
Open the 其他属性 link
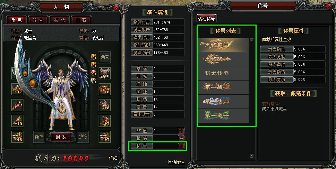click(176, 162)
